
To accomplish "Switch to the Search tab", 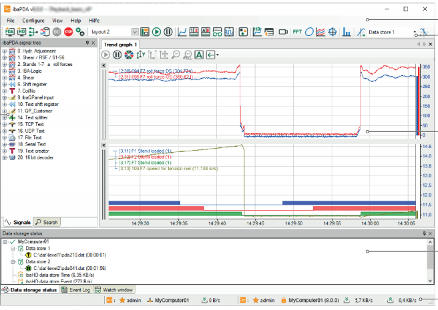I will click(47, 221).
